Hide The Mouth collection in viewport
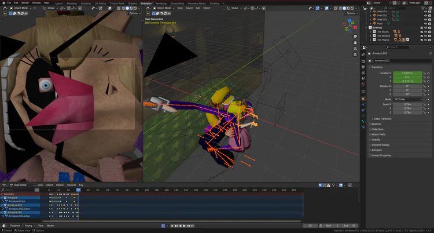The image size is (434, 233). pyautogui.click(x=426, y=32)
